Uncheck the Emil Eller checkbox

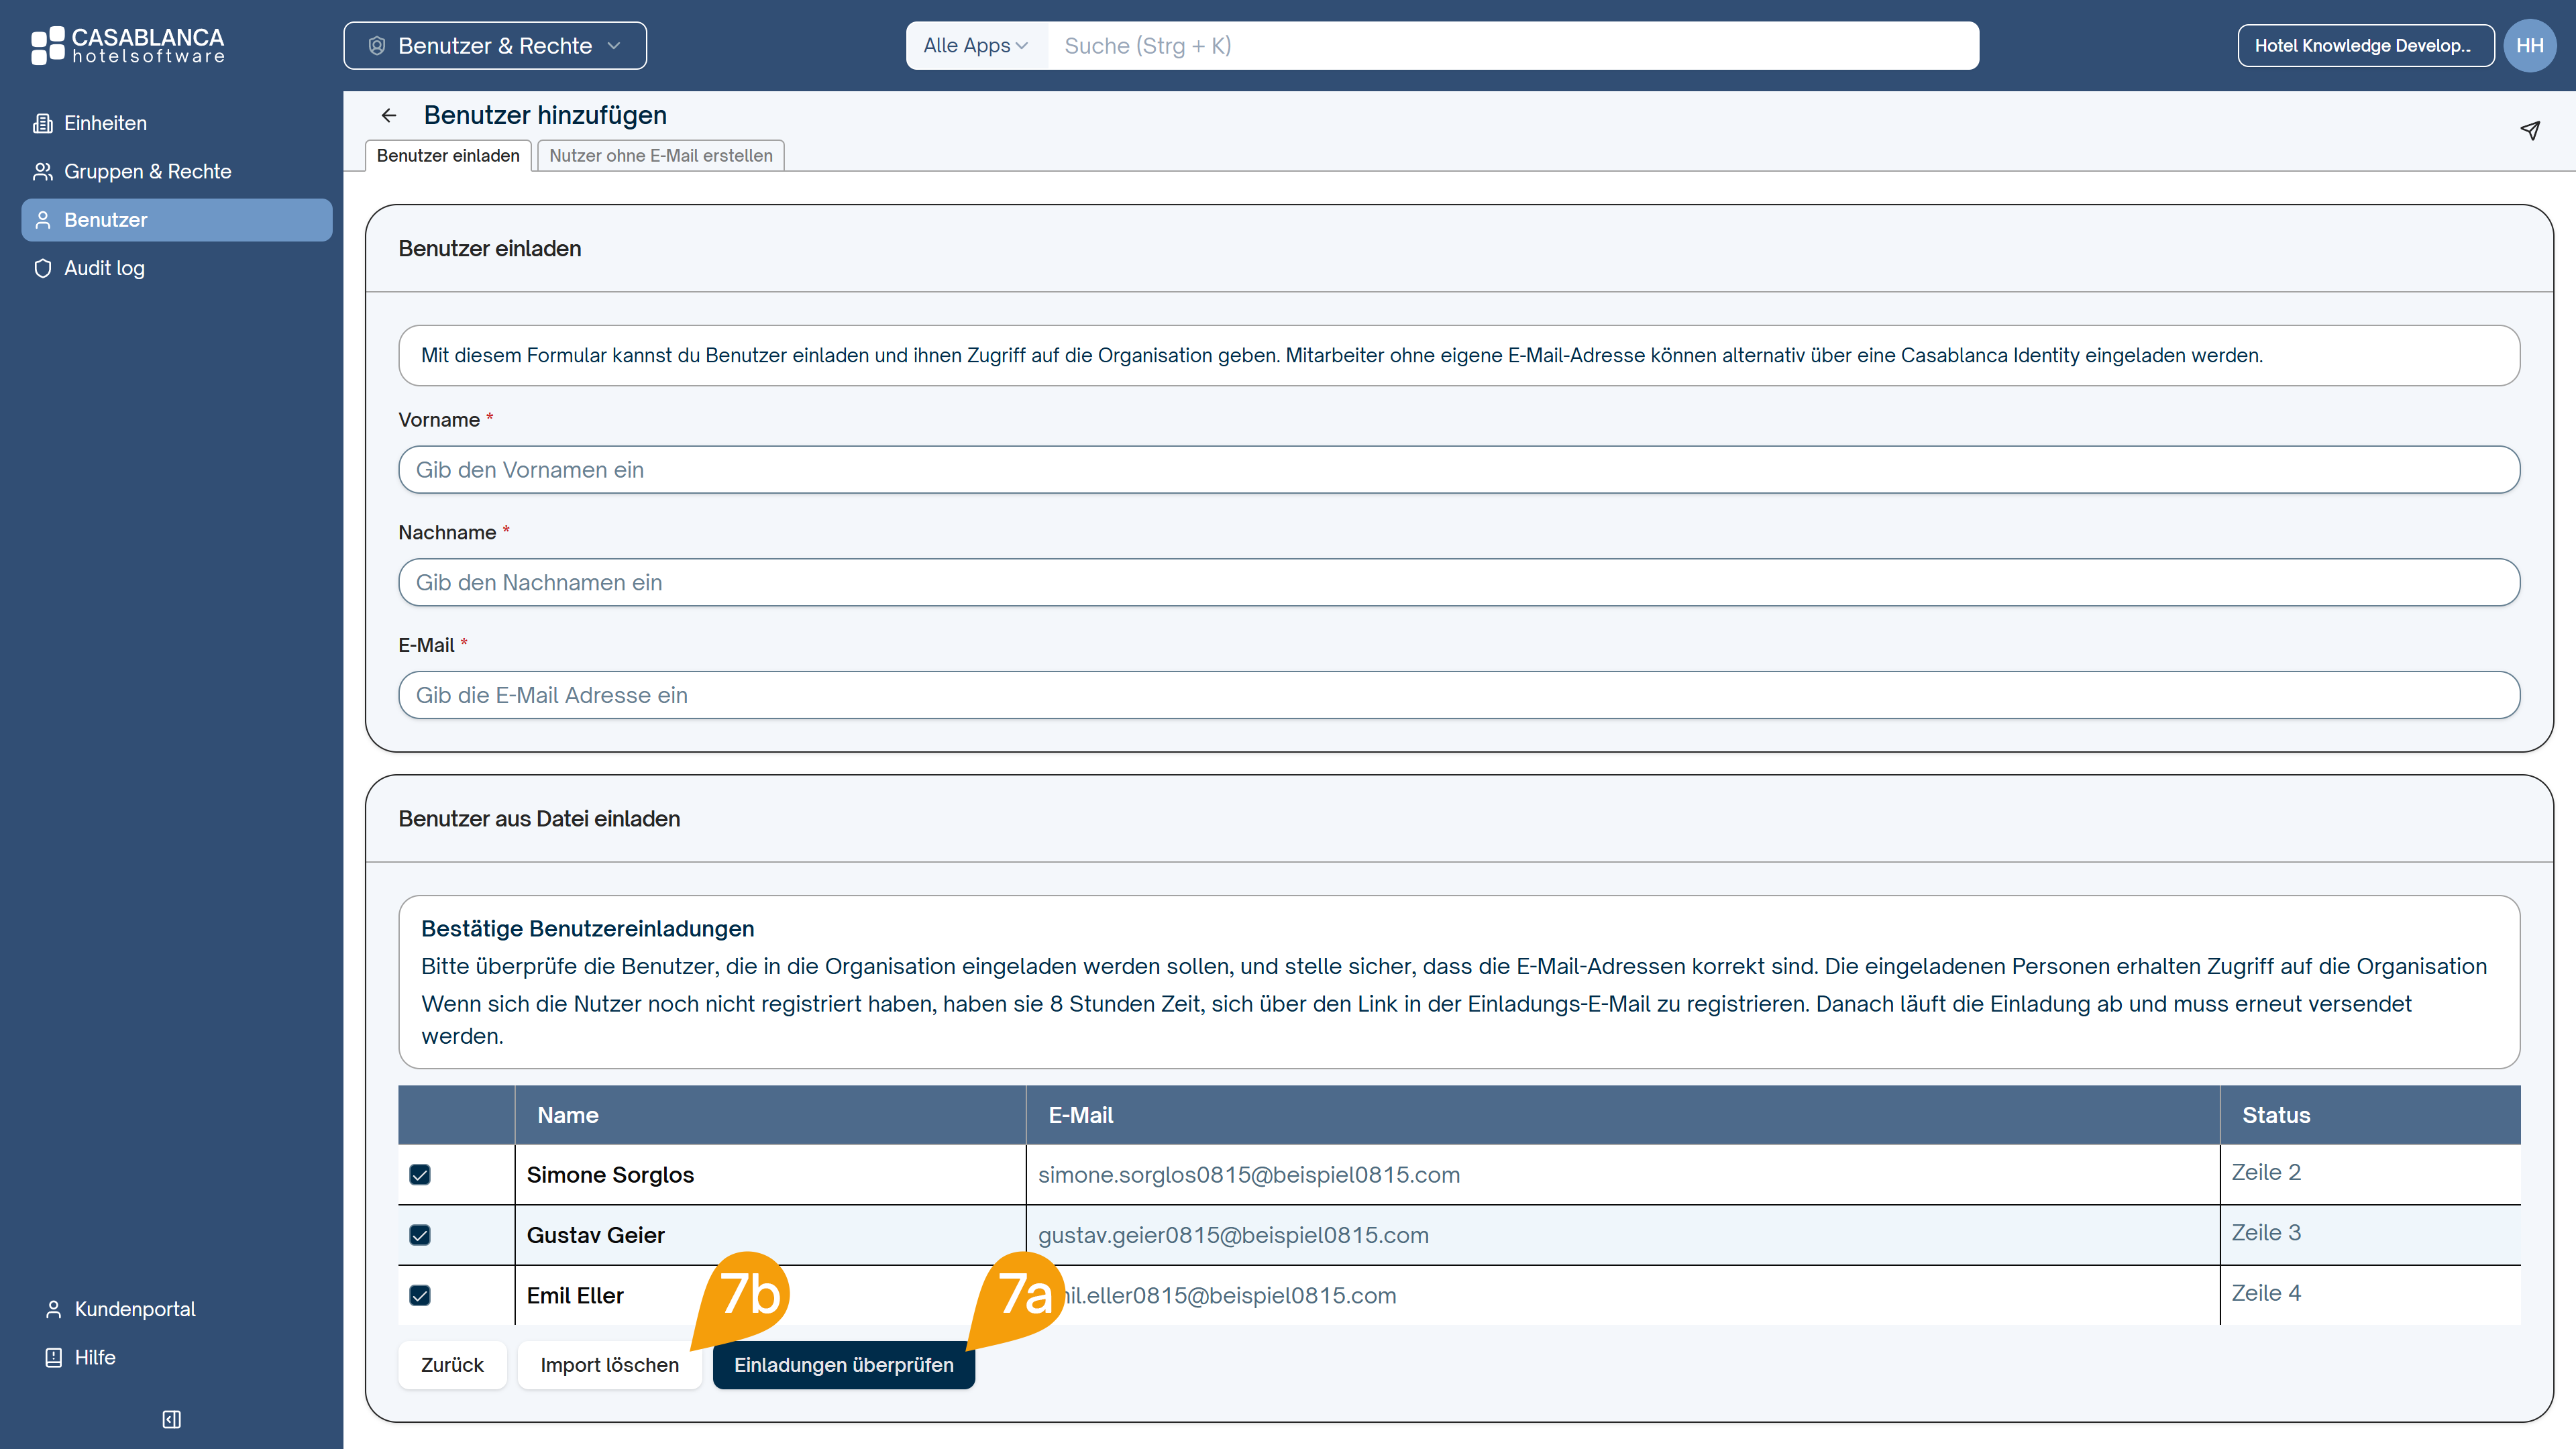(420, 1296)
